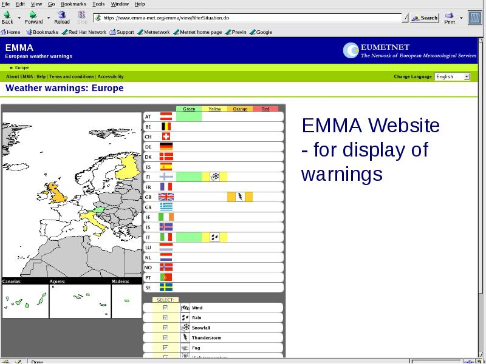Open the Terms and conditions link
This screenshot has height=364, width=486.
pos(71,76)
